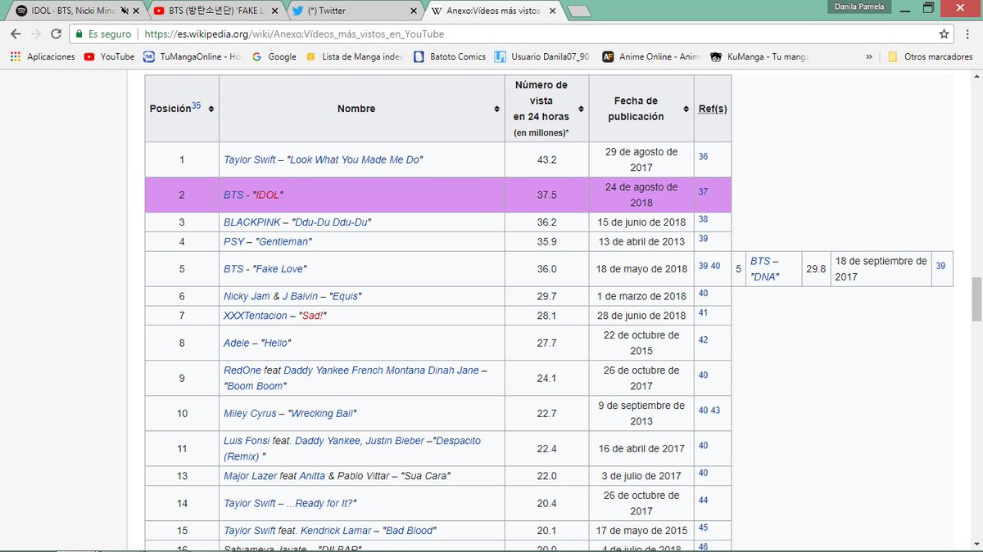Open the Taylor Swift link in row 1
The image size is (983, 552).
[x=250, y=159]
